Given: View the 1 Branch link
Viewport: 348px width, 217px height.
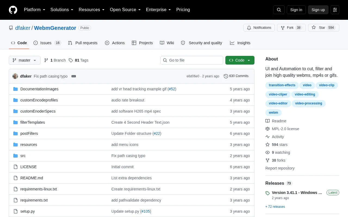Looking at the screenshot, I should (x=55, y=60).
